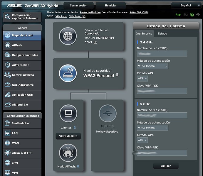The image size is (203, 176).
Task: Click the router security level icon
Action: pos(68,73)
